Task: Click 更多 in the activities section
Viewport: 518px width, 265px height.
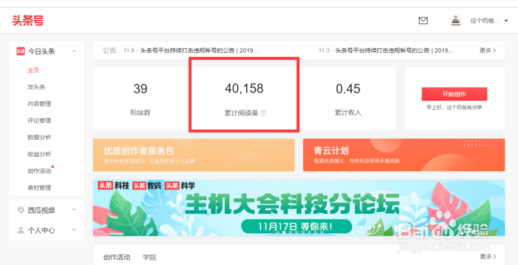Action: click(x=487, y=256)
